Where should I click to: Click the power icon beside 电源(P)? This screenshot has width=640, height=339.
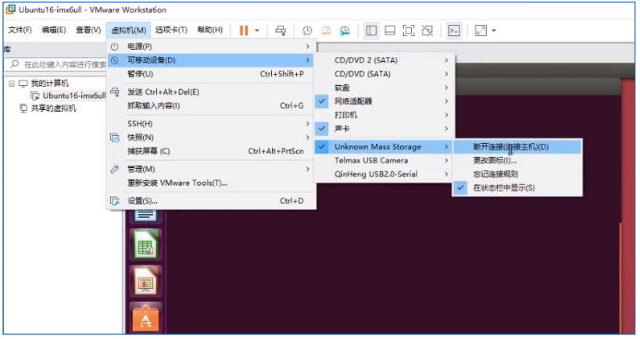click(115, 47)
